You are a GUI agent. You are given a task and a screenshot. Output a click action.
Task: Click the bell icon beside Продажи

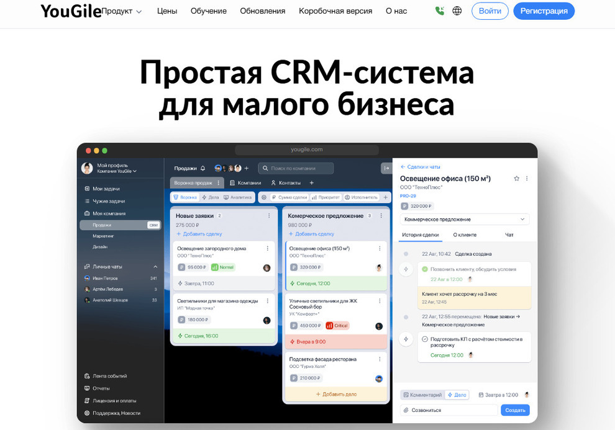[x=203, y=168]
